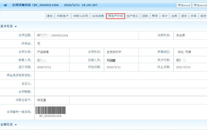Image resolution: width=207 pixels, height=130 pixels.
Task: Click the 浏览量 associated customer value
Action: tap(41, 100)
